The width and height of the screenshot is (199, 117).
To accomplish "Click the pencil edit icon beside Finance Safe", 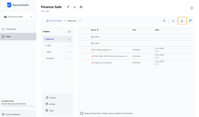I will pyautogui.click(x=68, y=7).
